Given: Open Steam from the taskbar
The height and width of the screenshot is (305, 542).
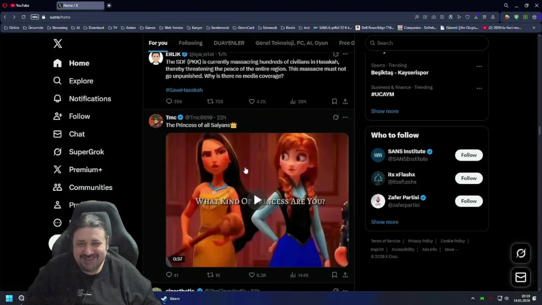Looking at the screenshot, I should click(171, 299).
